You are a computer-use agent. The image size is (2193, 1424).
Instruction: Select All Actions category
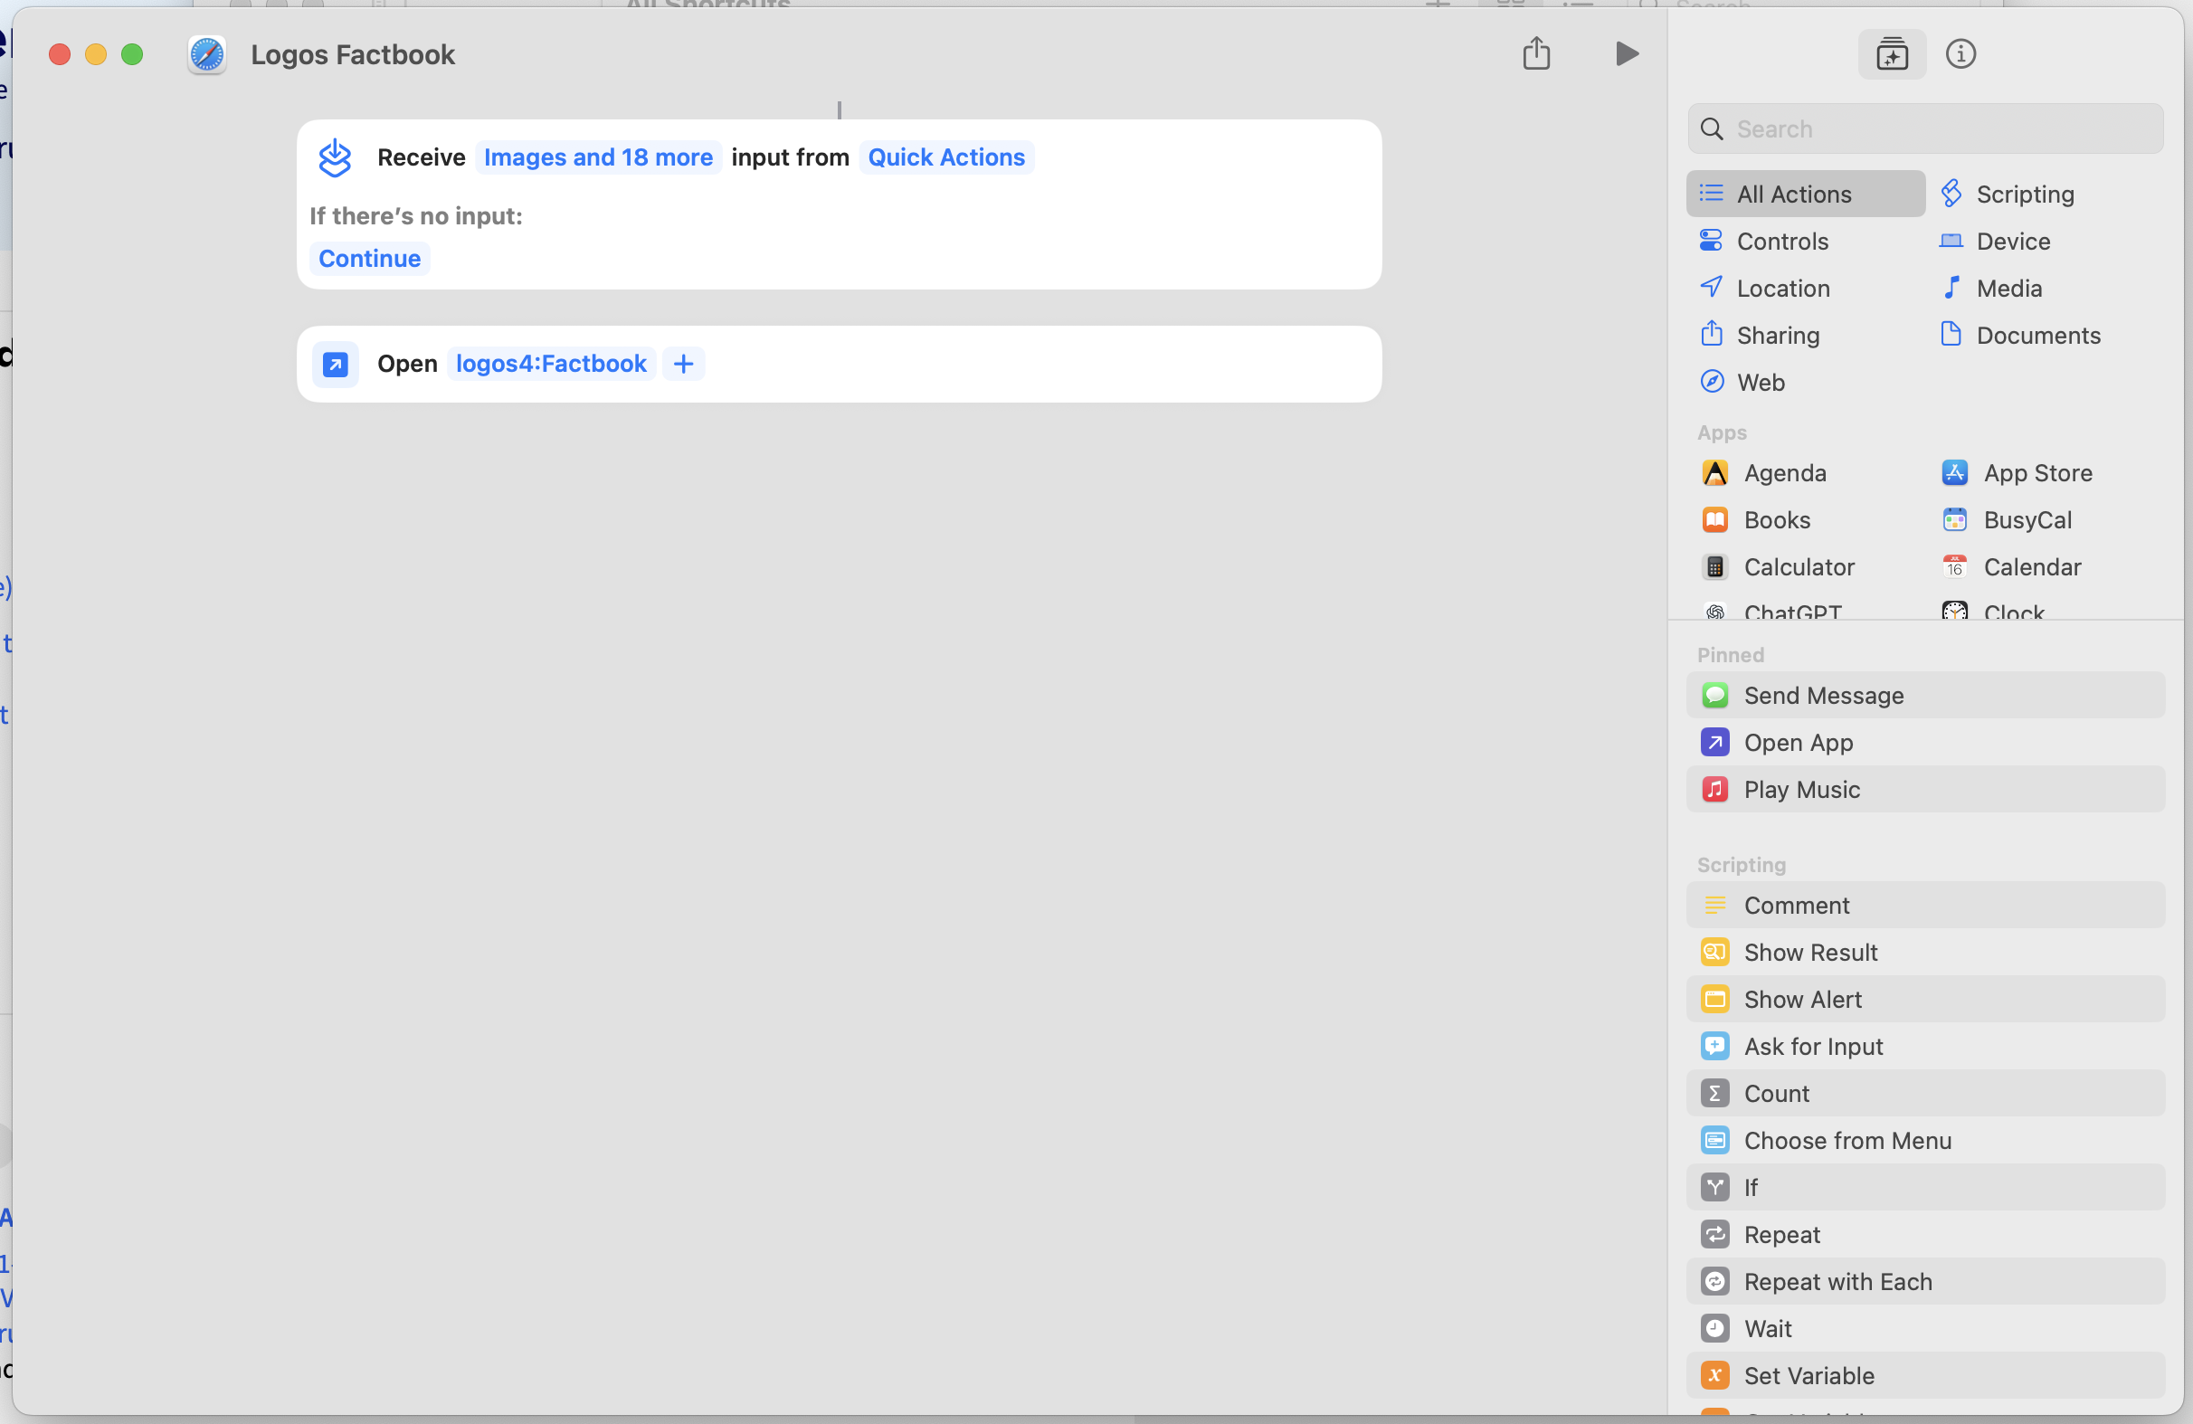pyautogui.click(x=1805, y=195)
